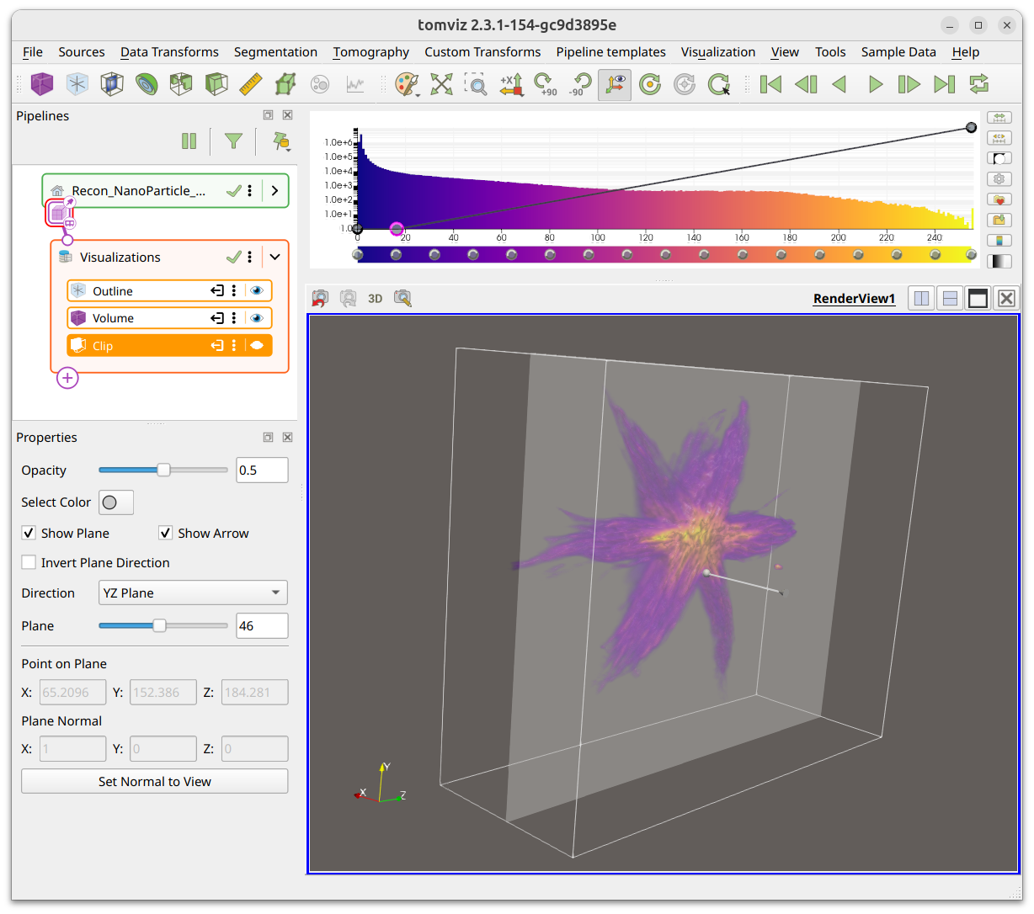Set the view direction to +X
The height and width of the screenshot is (914, 1034).
tap(511, 83)
